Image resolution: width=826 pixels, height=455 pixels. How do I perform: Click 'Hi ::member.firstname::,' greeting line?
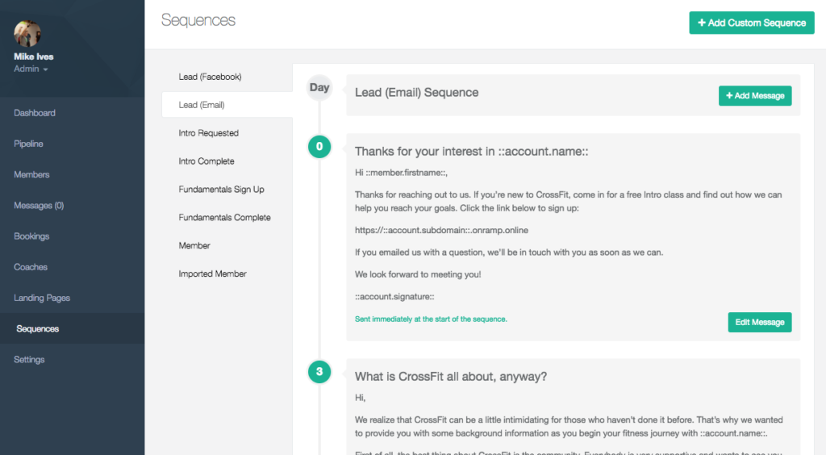(401, 172)
